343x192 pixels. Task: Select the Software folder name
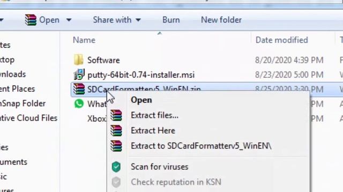point(103,60)
